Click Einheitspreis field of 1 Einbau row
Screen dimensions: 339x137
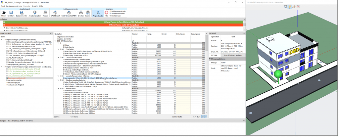coord(183,45)
